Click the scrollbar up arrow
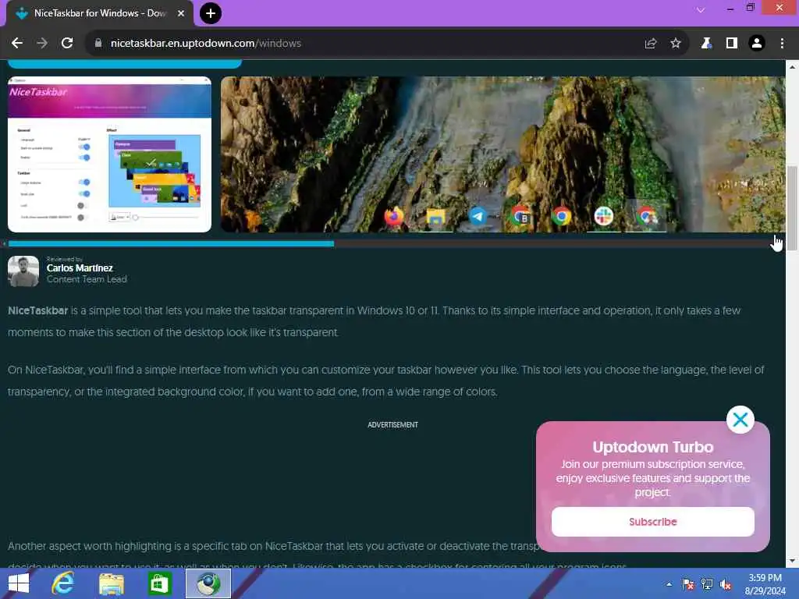 tap(792, 67)
